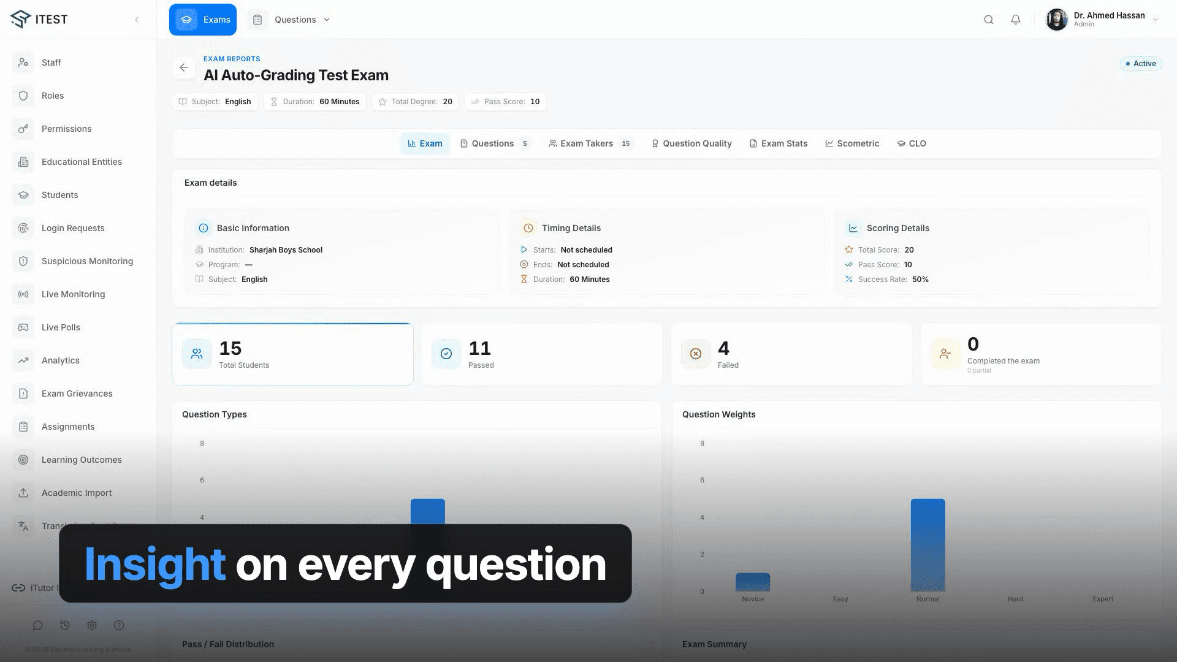This screenshot has height=662, width=1177.
Task: Switch to the Exam Stats tab
Action: point(778,143)
